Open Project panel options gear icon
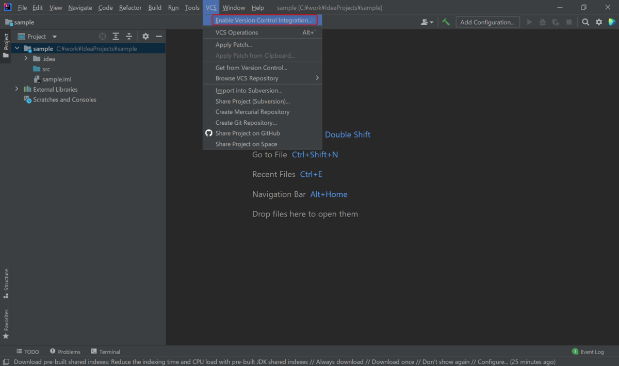 click(145, 37)
